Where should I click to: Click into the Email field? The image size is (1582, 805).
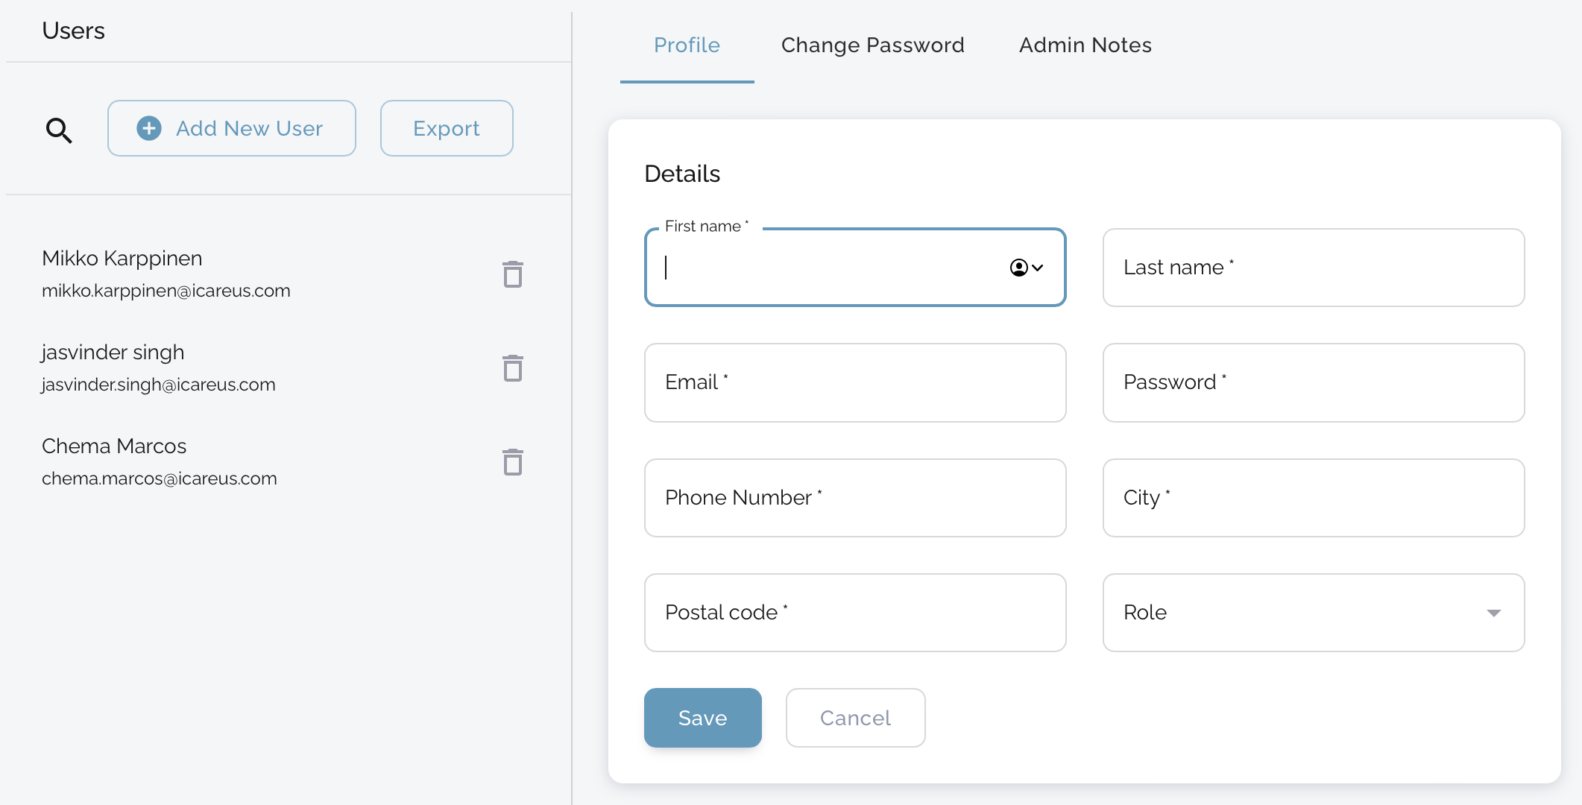point(854,382)
